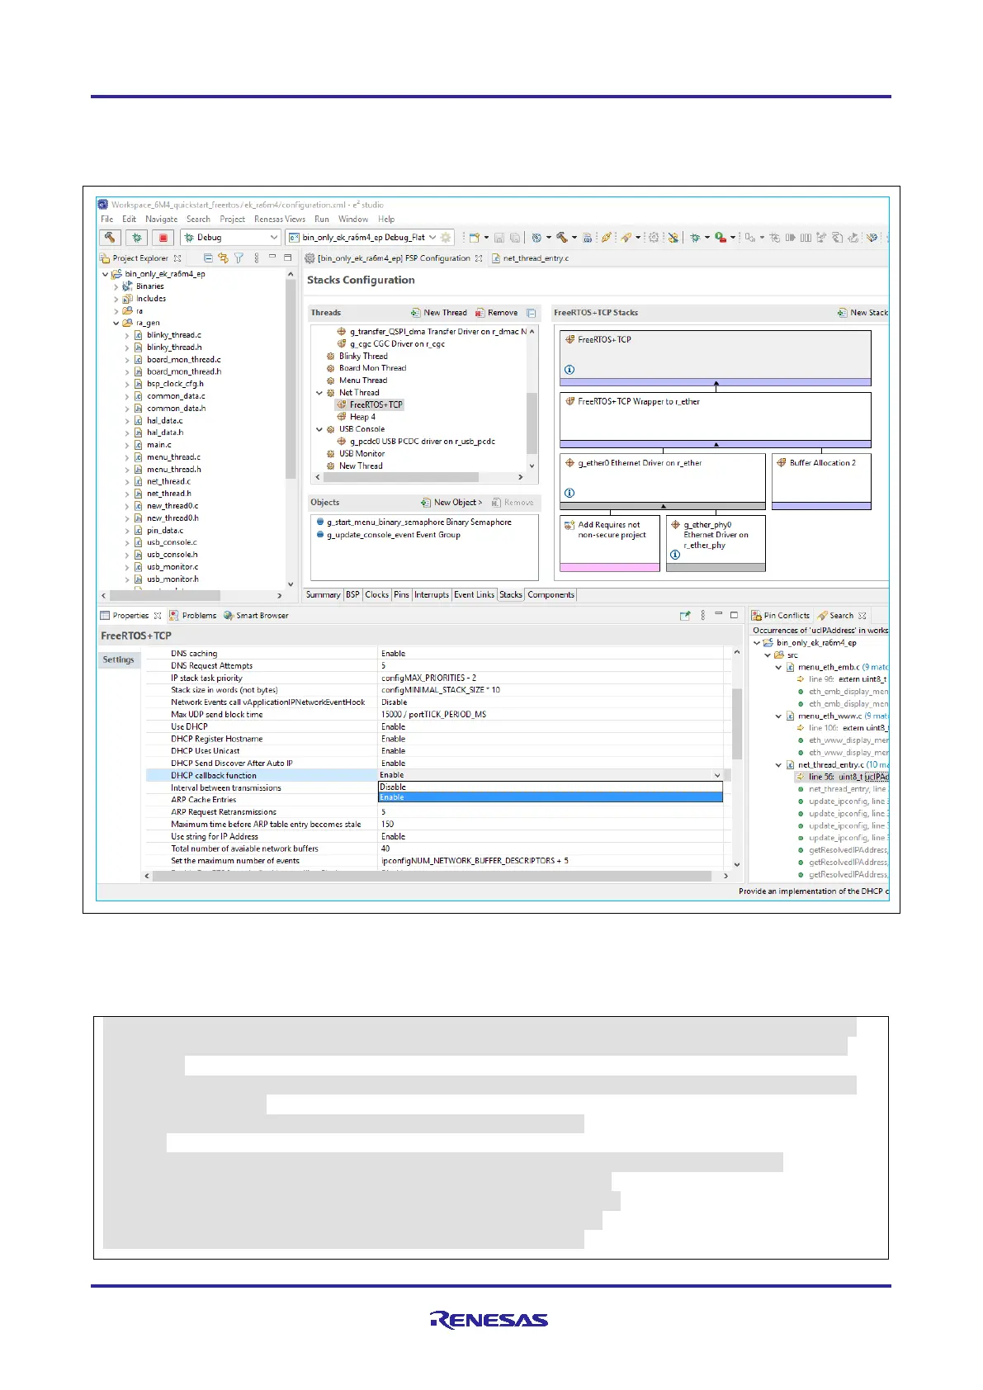983x1390 pixels.
Task: Click the Debug bug launch button
Action: (x=137, y=237)
